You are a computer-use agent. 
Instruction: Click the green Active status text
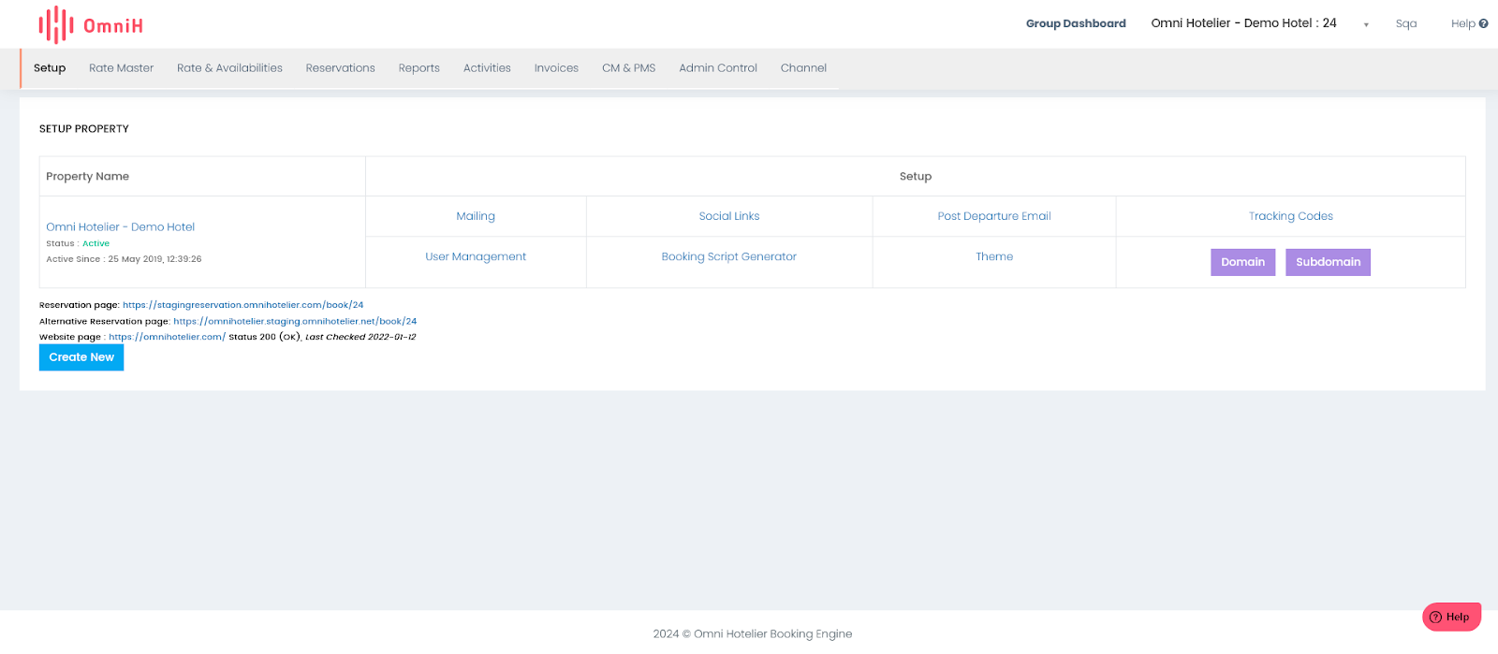coord(95,243)
